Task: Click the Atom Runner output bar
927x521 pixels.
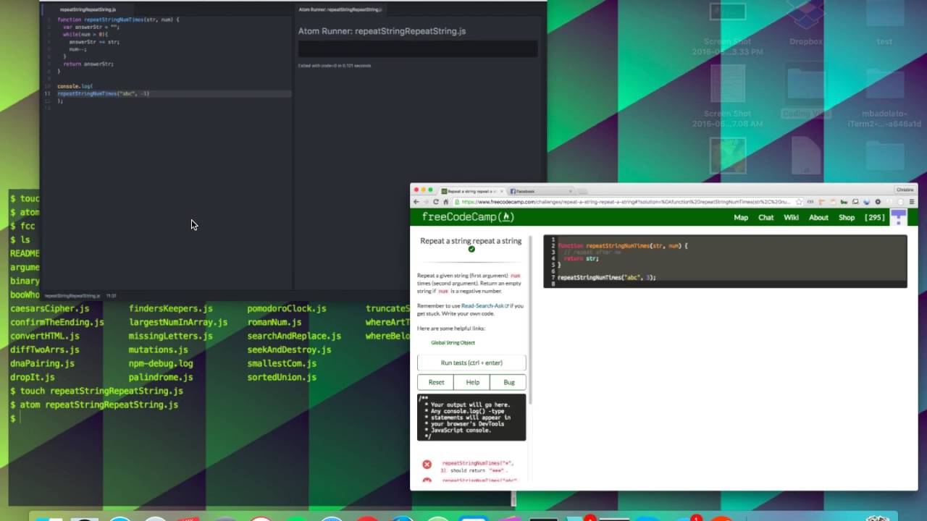Action: pyautogui.click(x=418, y=49)
